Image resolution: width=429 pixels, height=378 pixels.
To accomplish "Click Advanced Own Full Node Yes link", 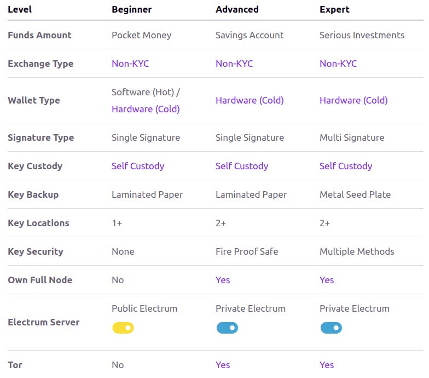I will click(x=223, y=280).
